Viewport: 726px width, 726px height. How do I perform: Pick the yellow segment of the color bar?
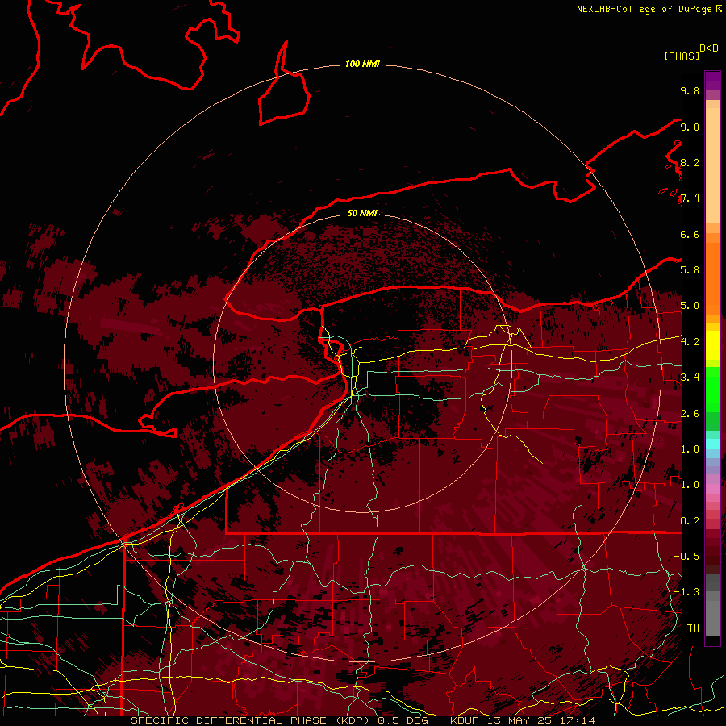pos(712,345)
